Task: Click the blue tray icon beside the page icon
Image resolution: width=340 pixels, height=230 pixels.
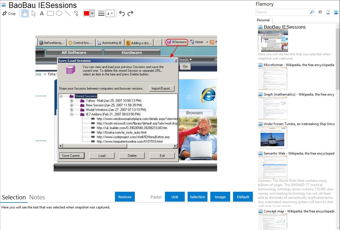Action: click(336, 12)
